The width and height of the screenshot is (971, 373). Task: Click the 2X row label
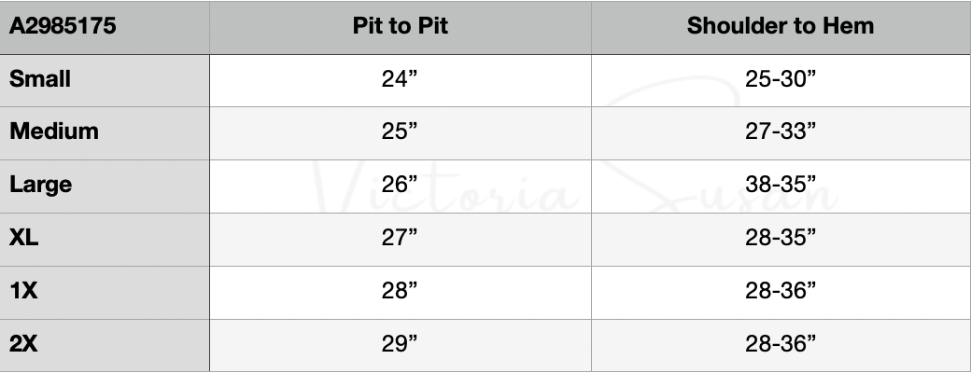point(24,344)
